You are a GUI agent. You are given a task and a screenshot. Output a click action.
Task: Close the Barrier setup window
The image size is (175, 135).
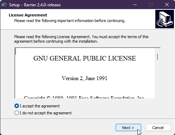point(167,5)
